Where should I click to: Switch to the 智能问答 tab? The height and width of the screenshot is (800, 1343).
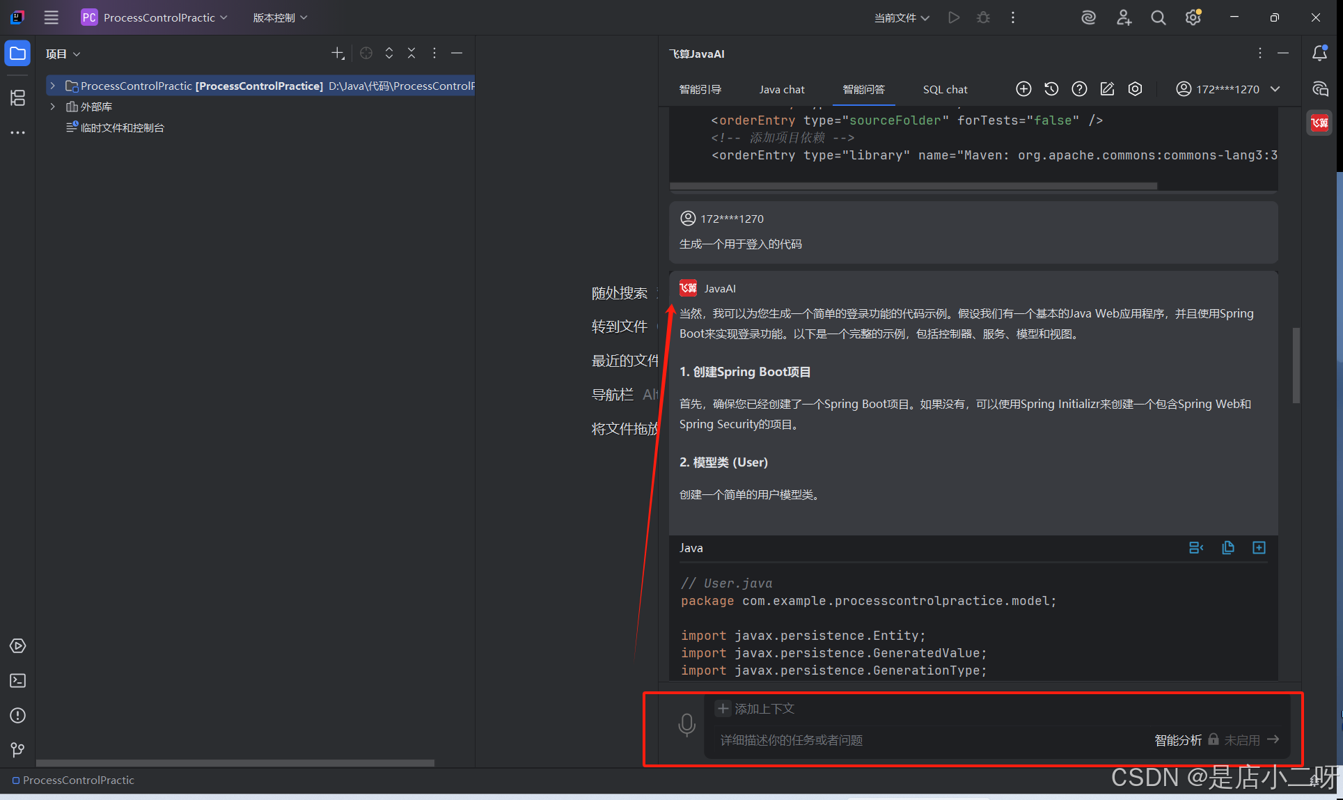(863, 89)
